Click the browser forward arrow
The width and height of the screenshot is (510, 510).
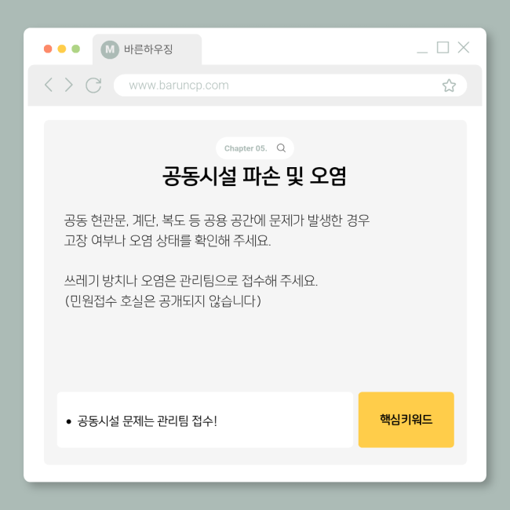point(68,85)
